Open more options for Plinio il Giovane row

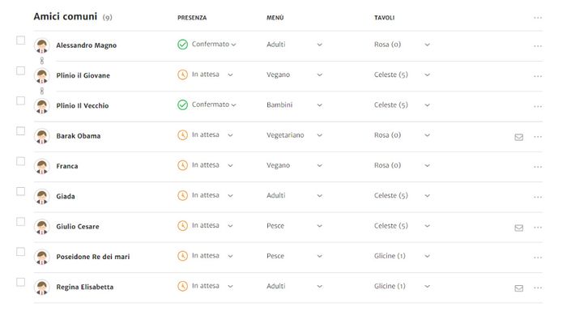538,76
